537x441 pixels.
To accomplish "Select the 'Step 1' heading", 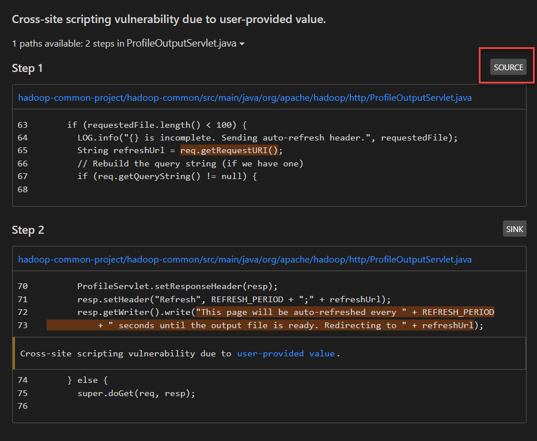I will (x=27, y=68).
